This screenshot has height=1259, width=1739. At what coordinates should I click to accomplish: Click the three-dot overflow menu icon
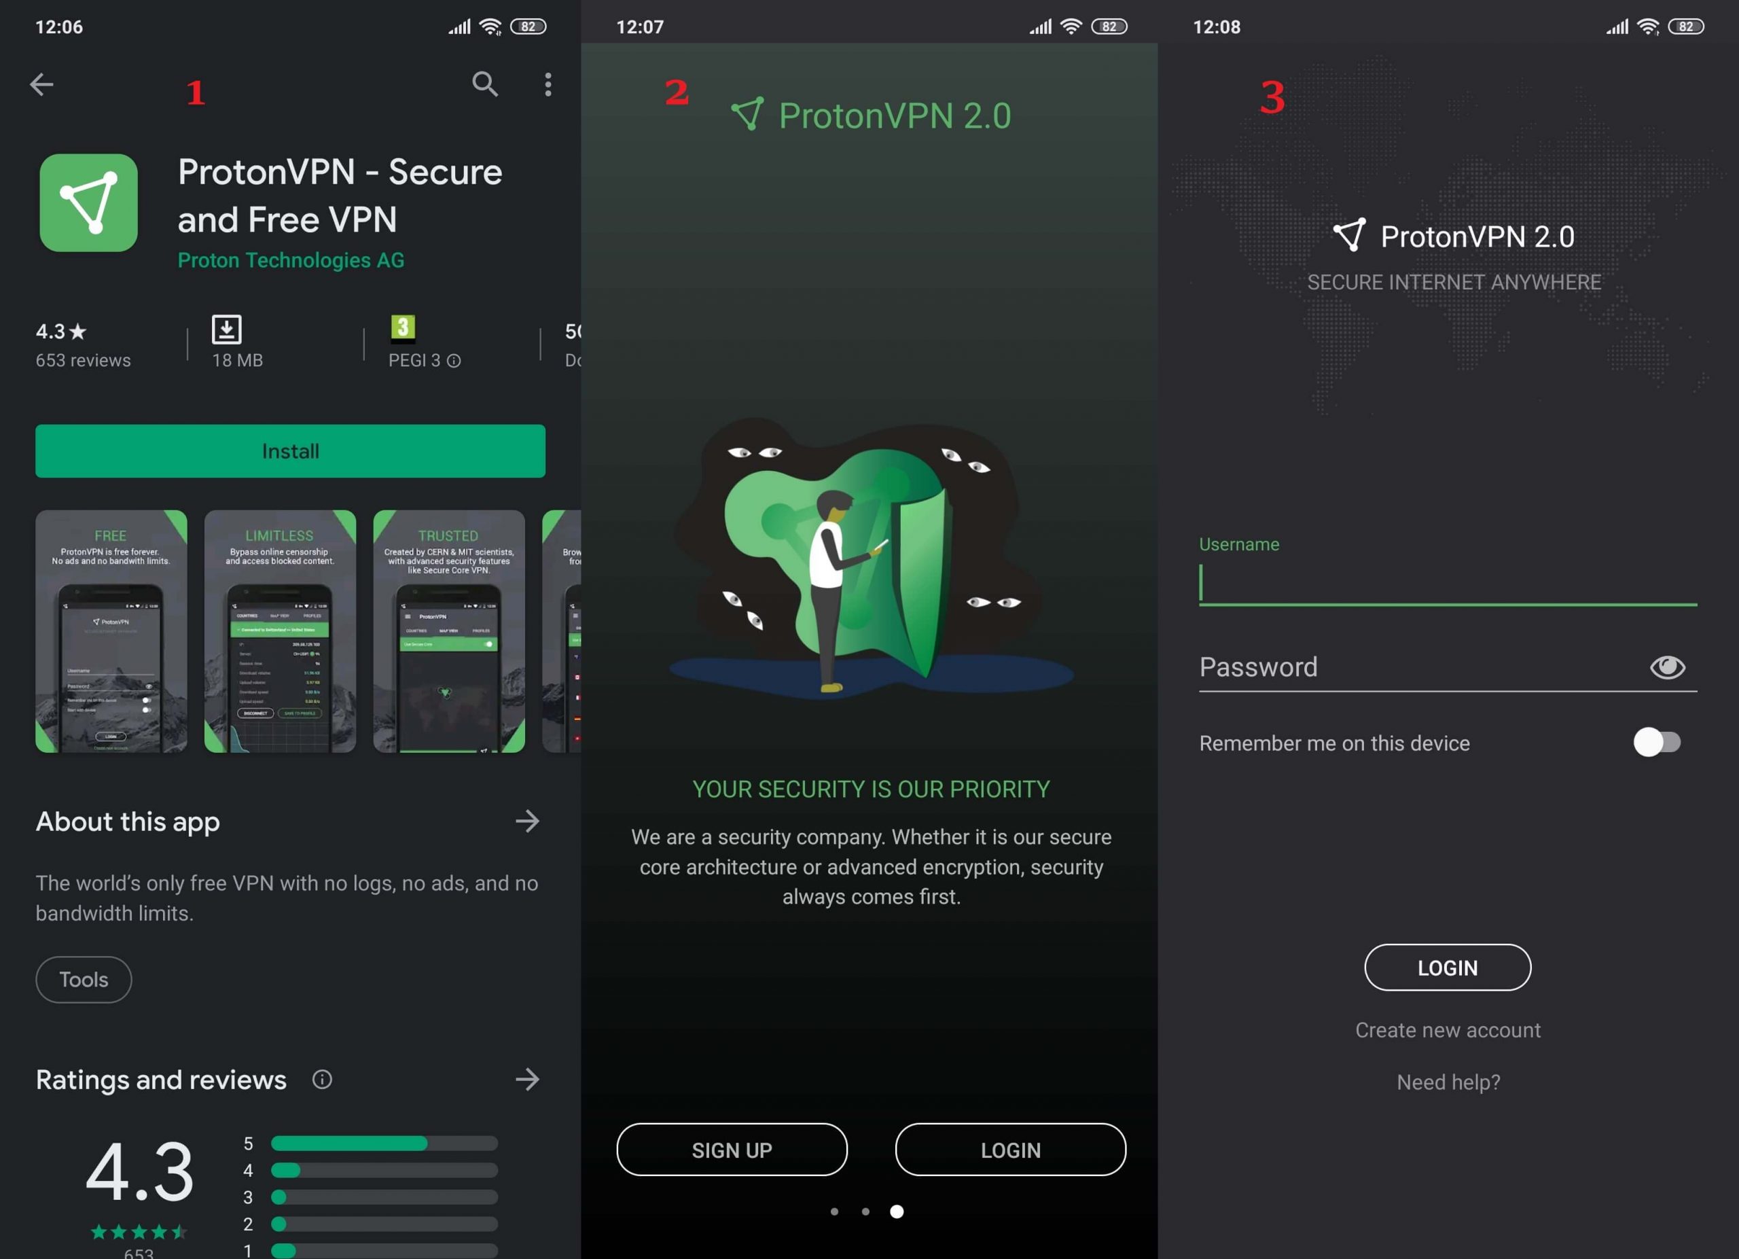coord(547,84)
